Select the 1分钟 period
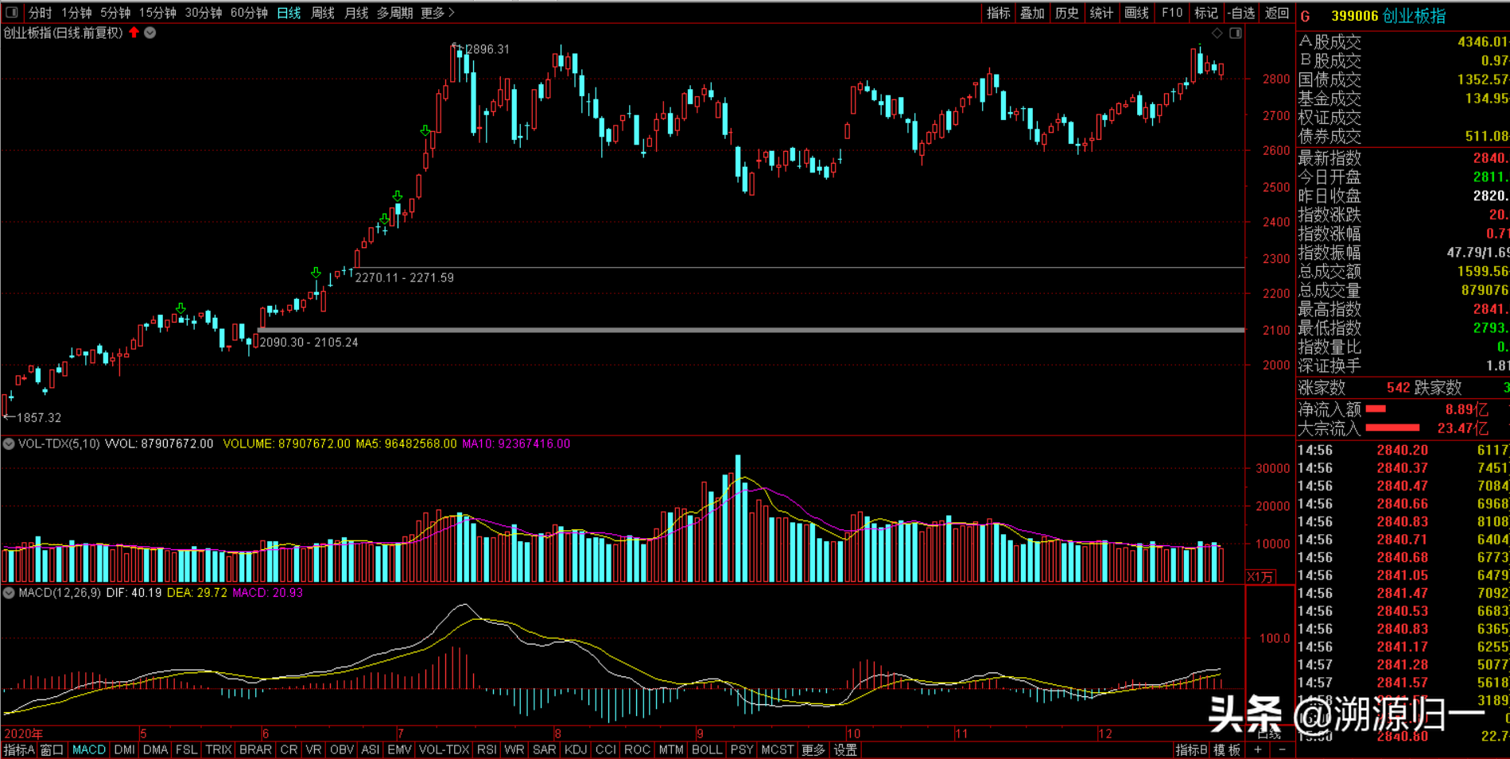This screenshot has height=759, width=1510. [76, 13]
